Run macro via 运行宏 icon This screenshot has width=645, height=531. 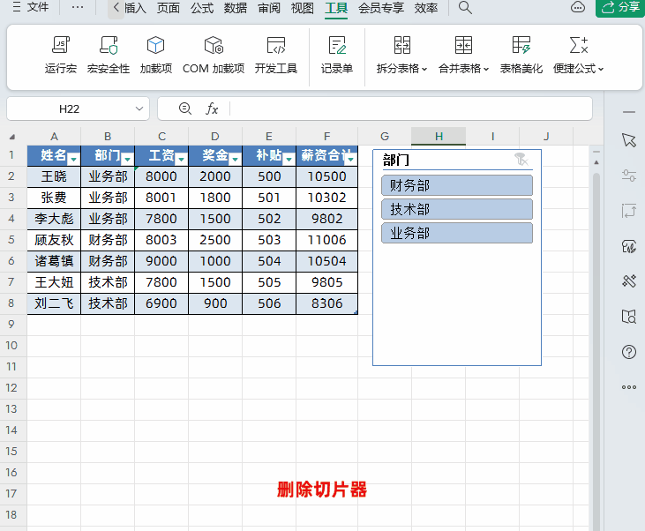[61, 55]
